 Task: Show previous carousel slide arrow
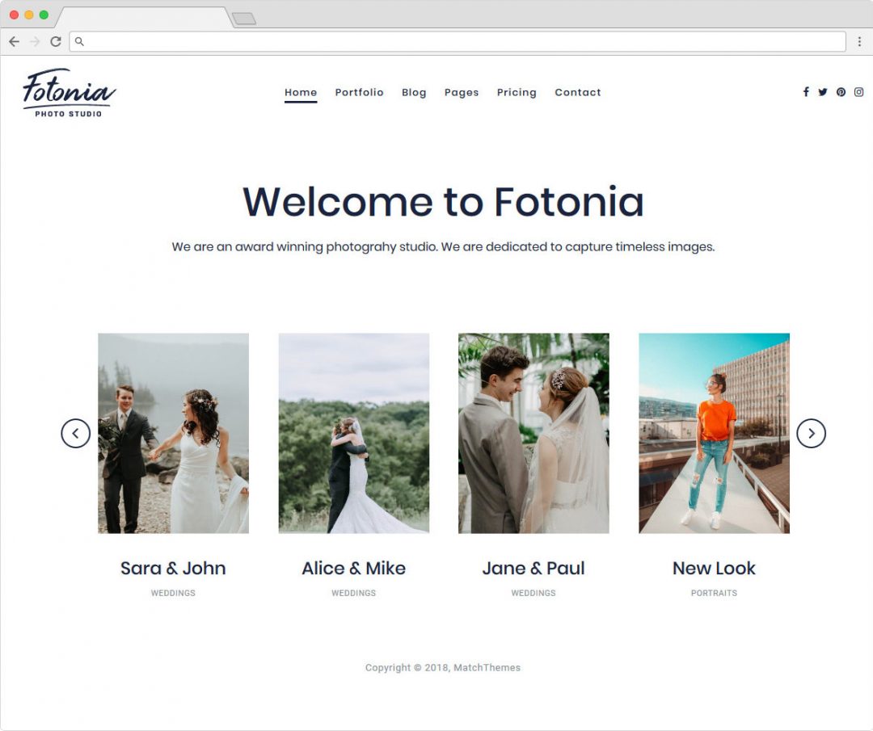click(x=76, y=434)
